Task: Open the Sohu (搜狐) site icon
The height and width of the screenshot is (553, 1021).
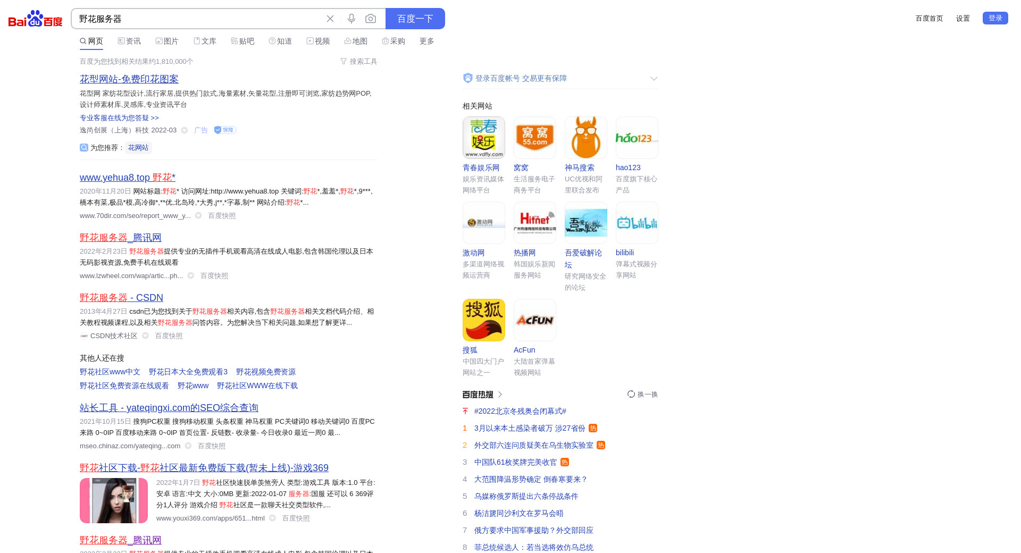Action: (483, 320)
